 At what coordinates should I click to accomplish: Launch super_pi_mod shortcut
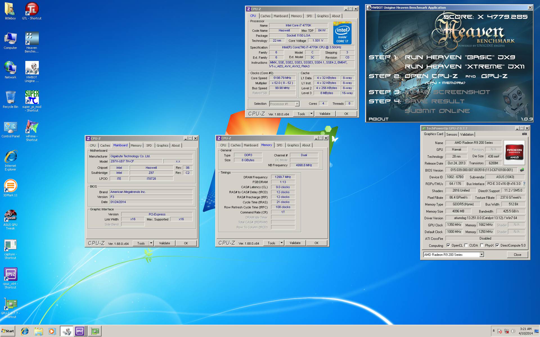pyautogui.click(x=32, y=101)
